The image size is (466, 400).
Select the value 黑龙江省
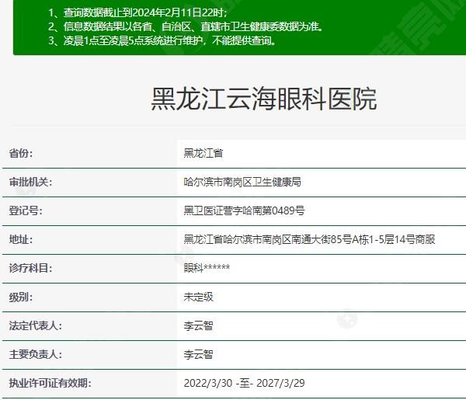click(x=203, y=153)
